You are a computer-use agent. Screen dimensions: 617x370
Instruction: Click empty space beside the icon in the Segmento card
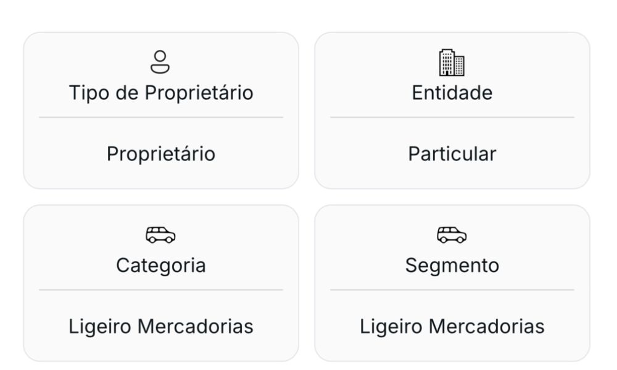coord(520,235)
